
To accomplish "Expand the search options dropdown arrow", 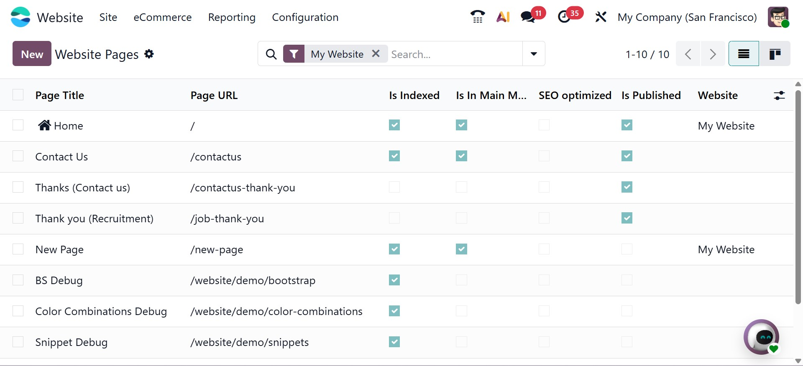I will point(534,54).
